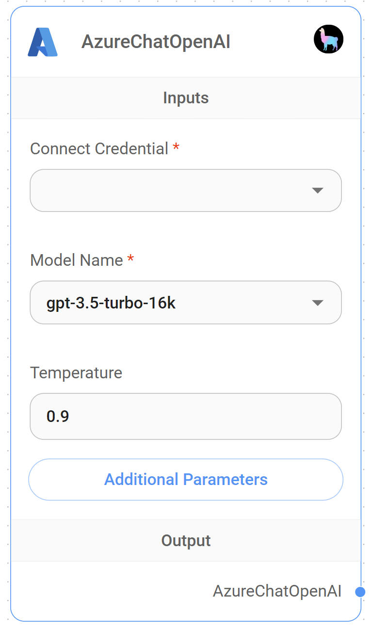
Task: Open the Connect Credential dropdown
Action: click(186, 190)
